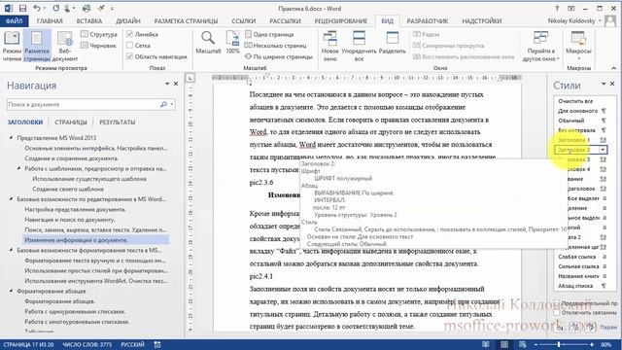
Task: Open Word Help question mark icon
Action: [557, 9]
